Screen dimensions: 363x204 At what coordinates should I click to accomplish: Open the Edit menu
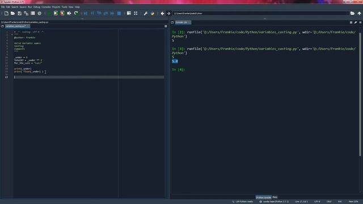tap(8, 7)
